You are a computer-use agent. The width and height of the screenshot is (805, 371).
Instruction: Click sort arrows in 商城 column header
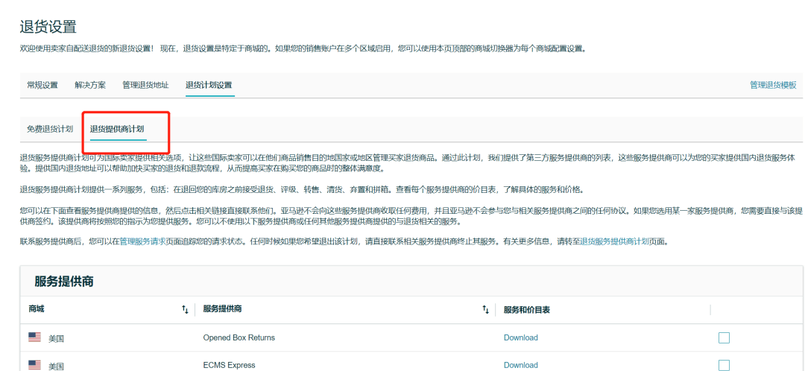185,309
